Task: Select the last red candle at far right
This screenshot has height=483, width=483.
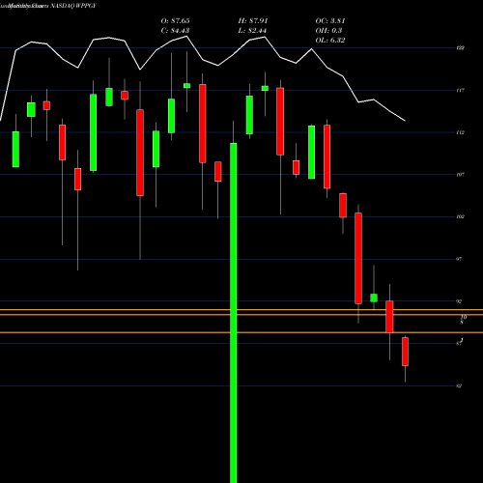Action: coord(405,352)
